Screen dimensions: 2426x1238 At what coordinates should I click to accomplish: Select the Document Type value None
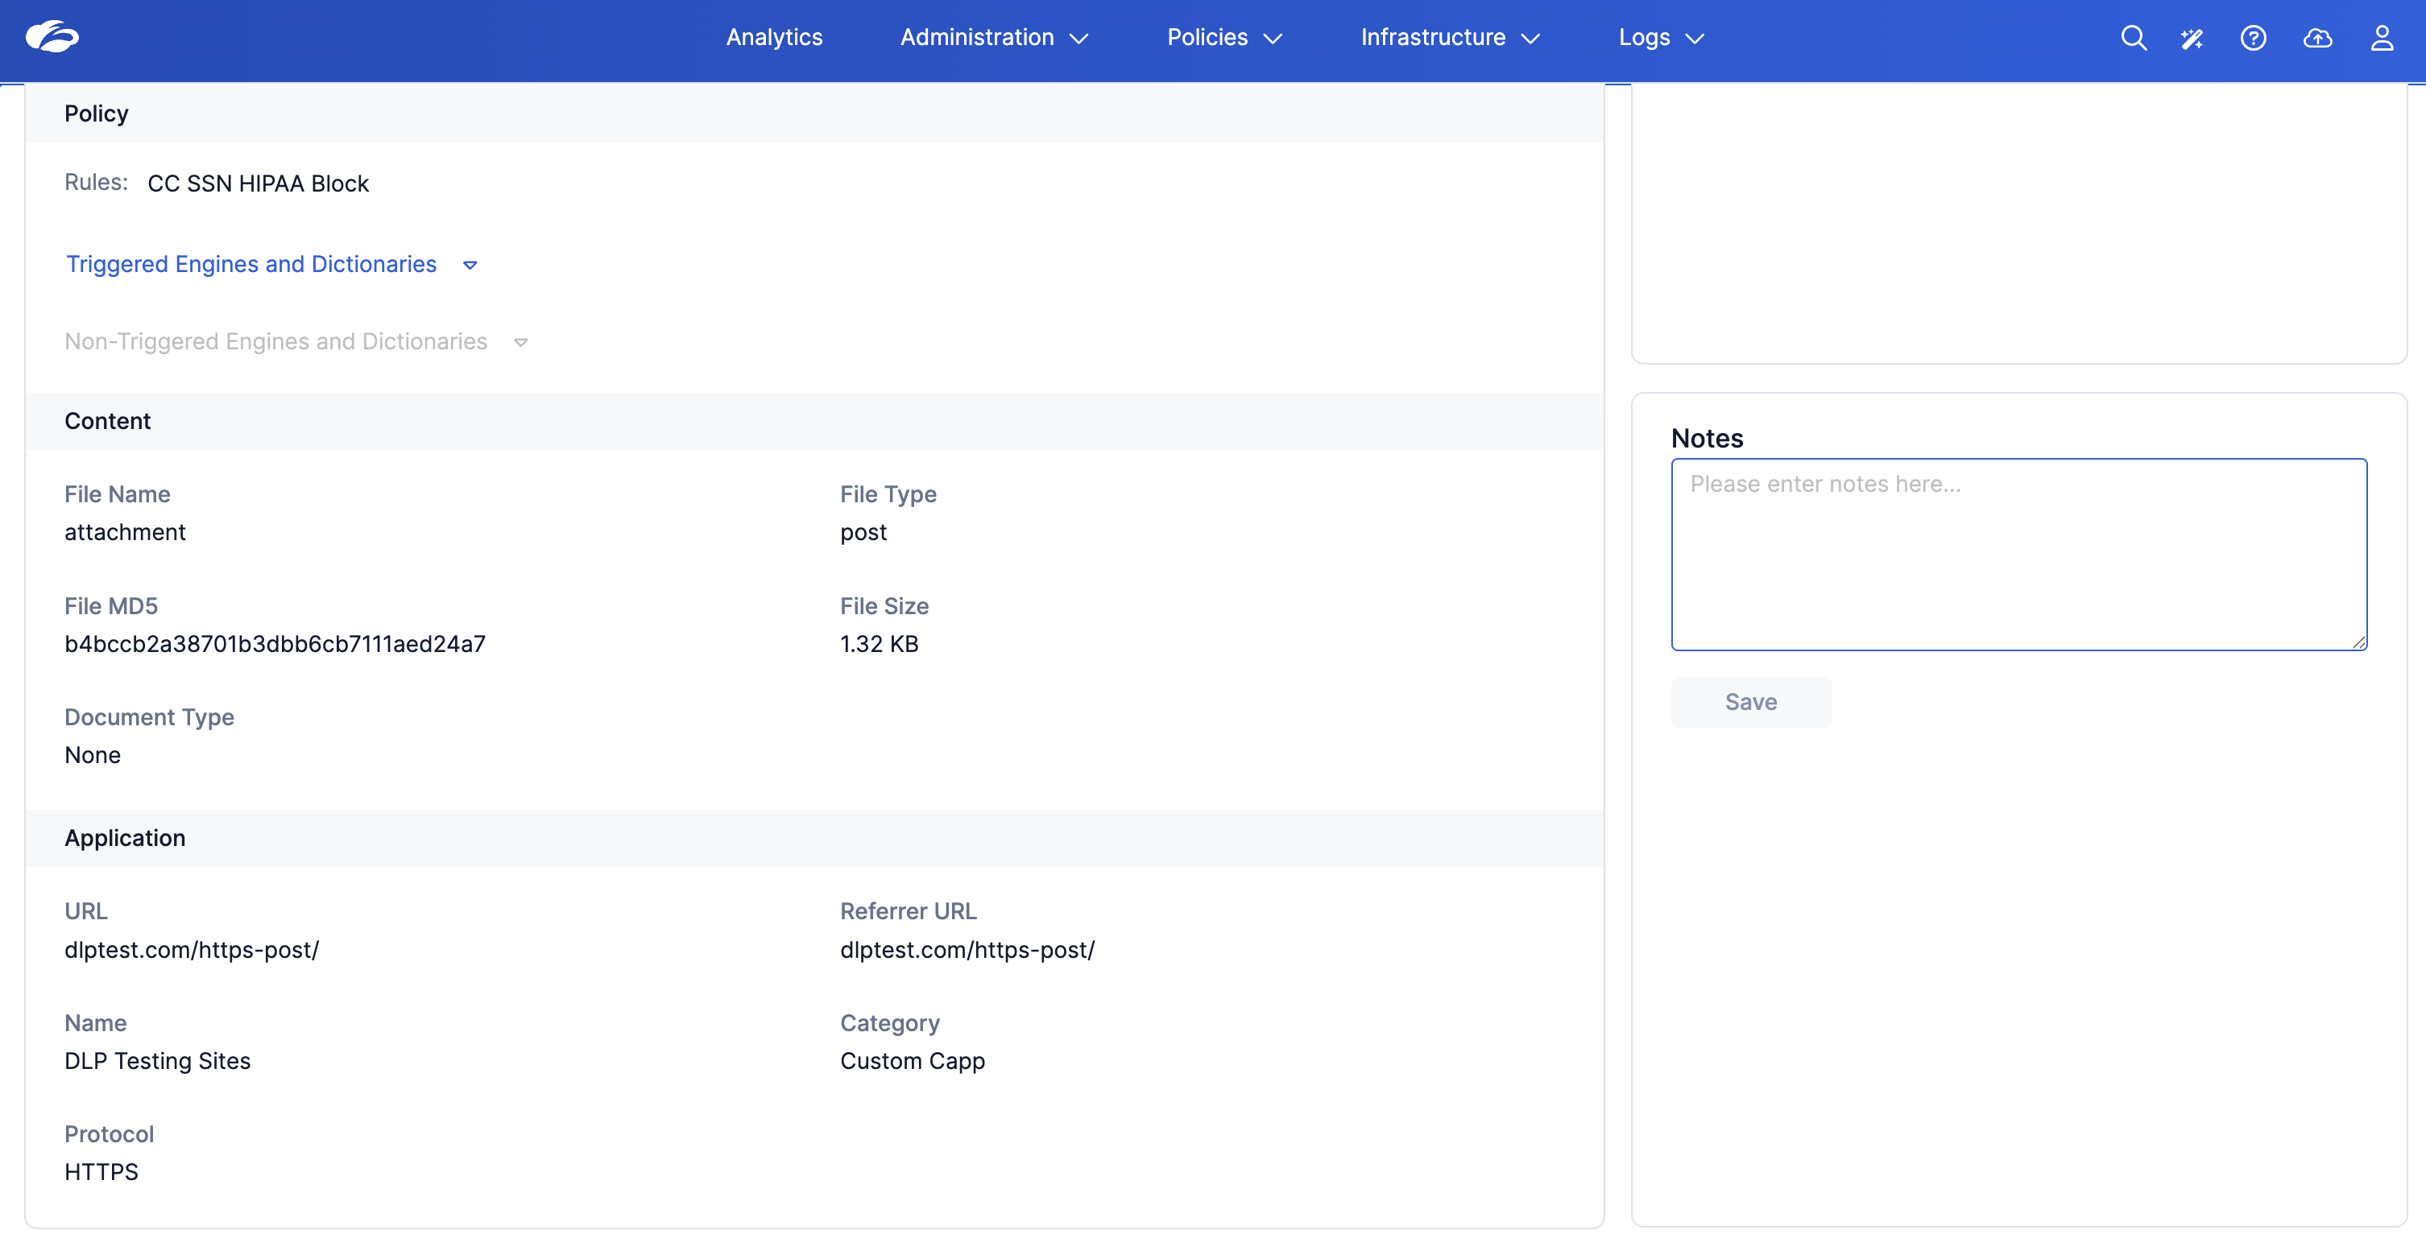click(93, 756)
